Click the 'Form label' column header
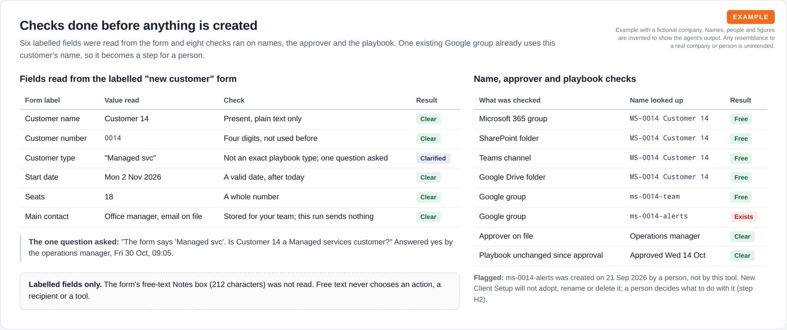This screenshot has width=787, height=330. [x=42, y=100]
